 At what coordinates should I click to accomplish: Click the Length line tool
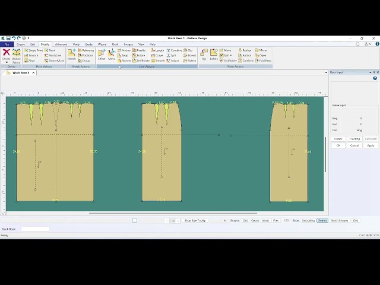[x=157, y=50]
